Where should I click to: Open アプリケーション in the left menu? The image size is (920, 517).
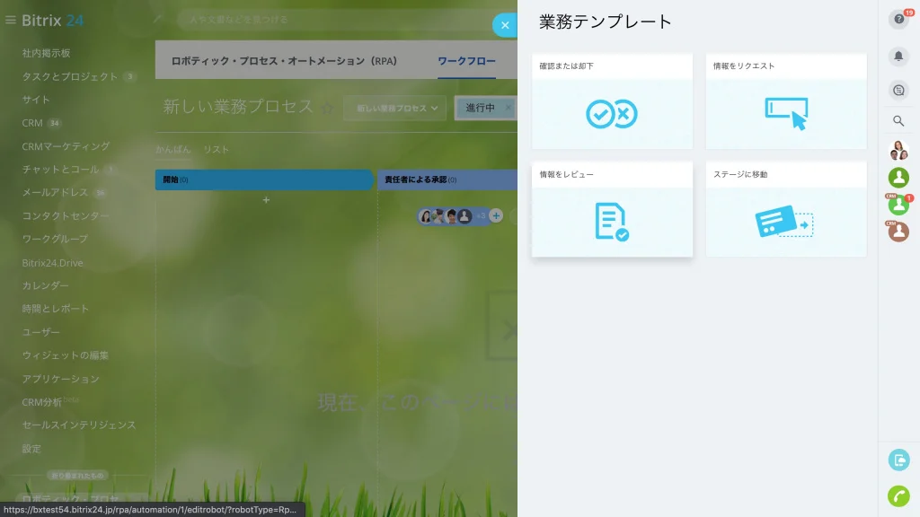(x=60, y=379)
